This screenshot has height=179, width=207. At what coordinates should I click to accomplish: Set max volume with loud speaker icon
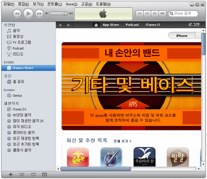(71, 14)
